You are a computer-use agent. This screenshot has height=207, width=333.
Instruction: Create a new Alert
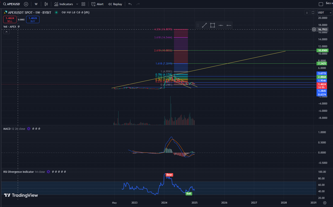coord(98,4)
